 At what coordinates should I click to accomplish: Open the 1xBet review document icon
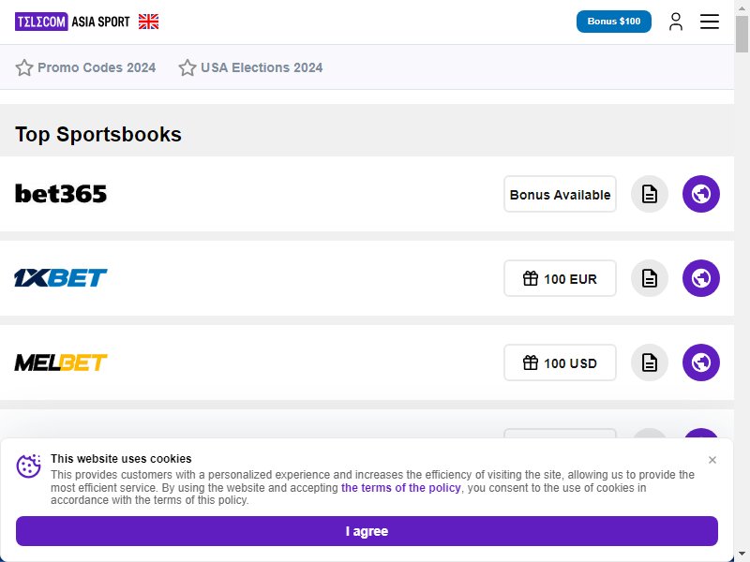point(649,278)
